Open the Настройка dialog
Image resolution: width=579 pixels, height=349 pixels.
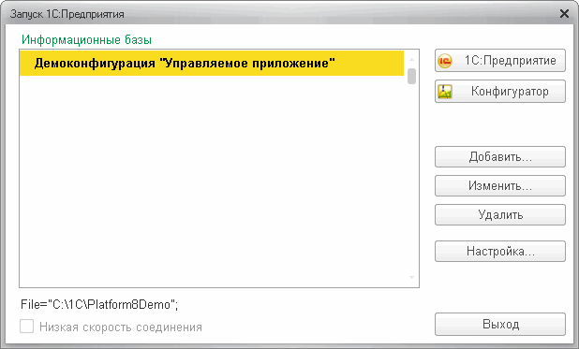pyautogui.click(x=500, y=252)
